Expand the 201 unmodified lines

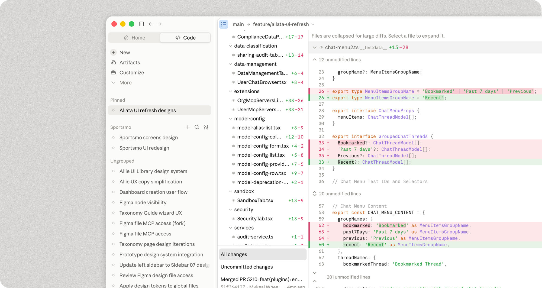point(348,277)
